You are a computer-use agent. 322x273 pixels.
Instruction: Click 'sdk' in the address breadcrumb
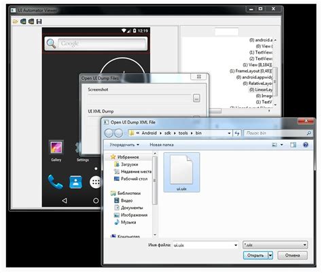point(168,133)
